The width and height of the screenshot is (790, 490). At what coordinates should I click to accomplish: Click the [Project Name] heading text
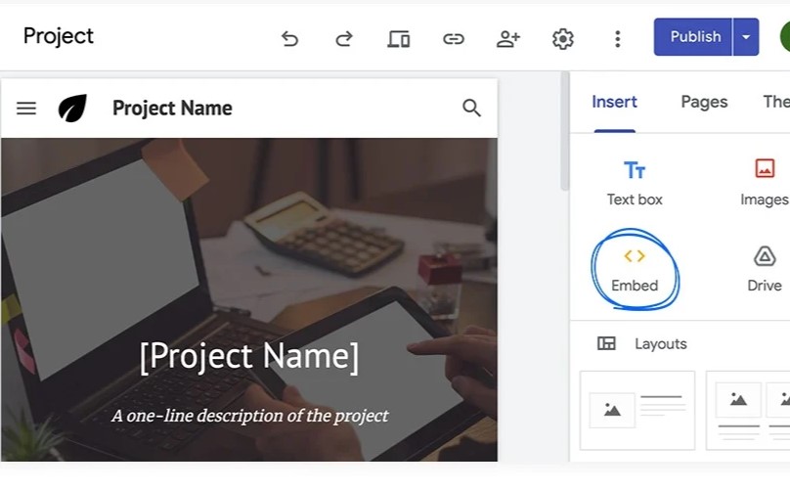[x=249, y=356]
